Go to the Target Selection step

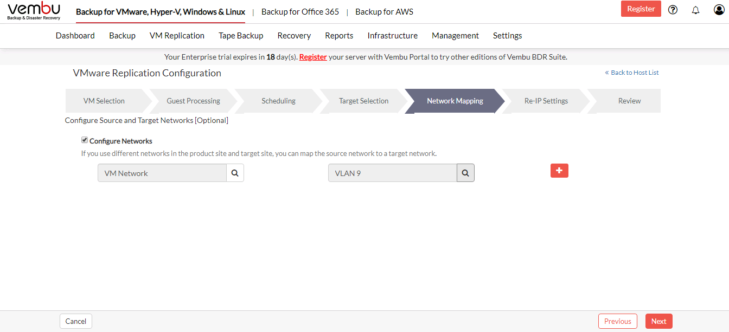(363, 101)
